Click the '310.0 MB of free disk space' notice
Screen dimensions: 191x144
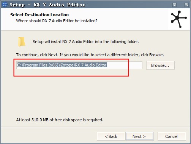coord(57,120)
